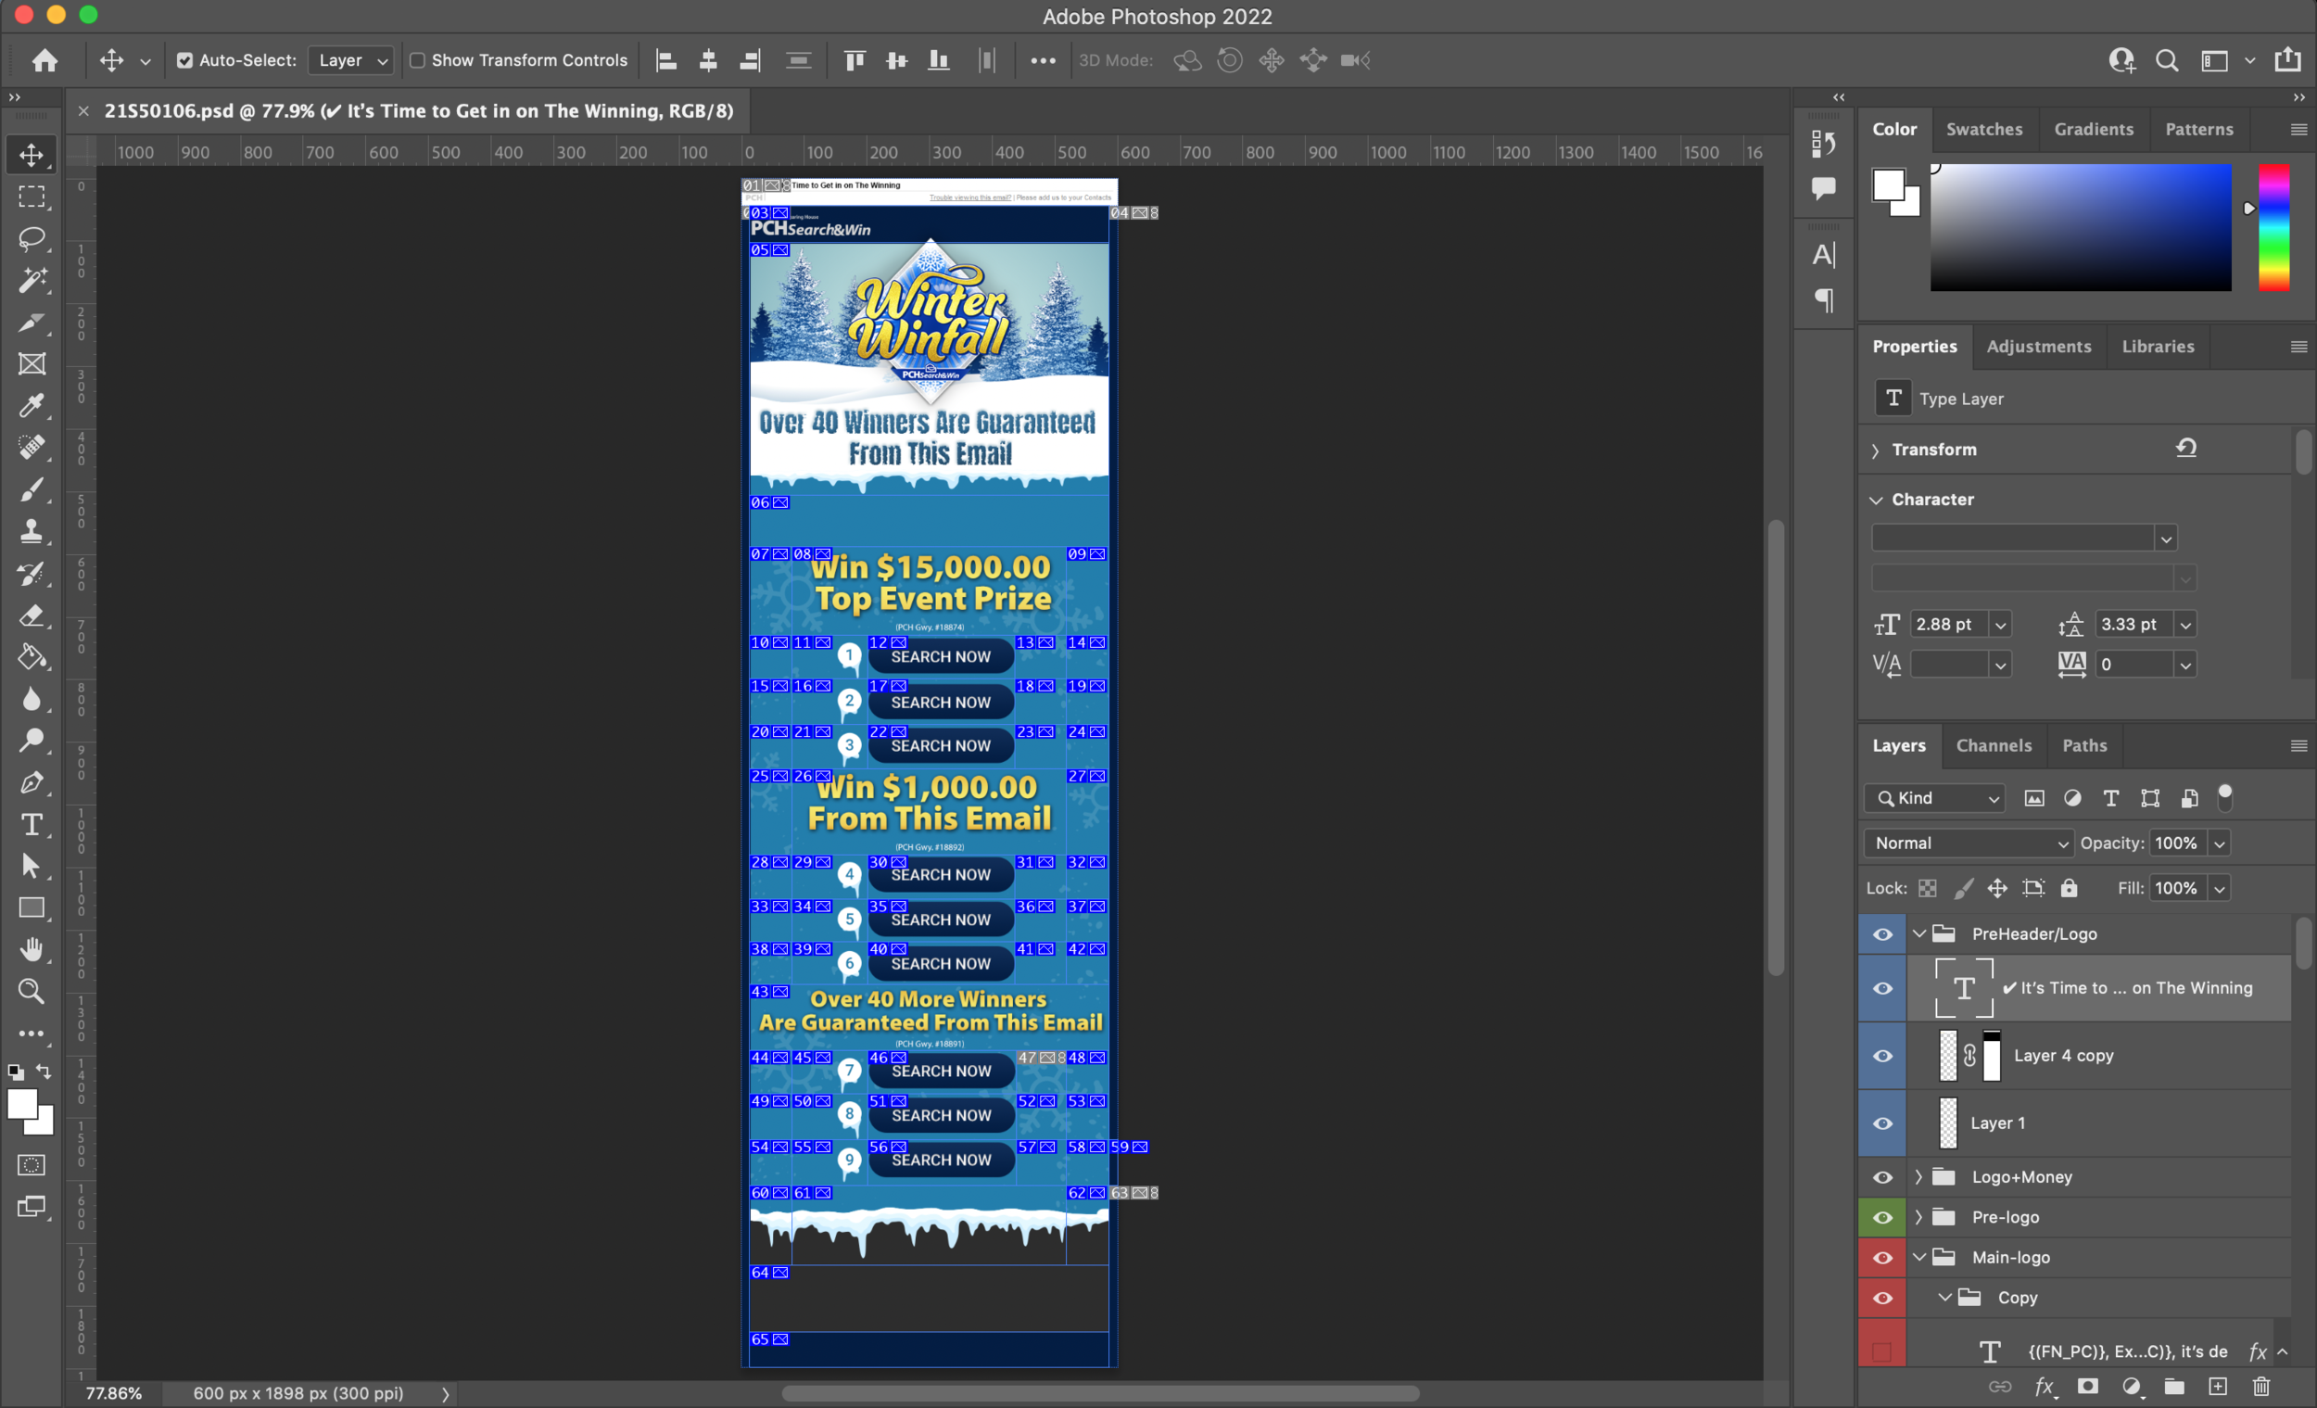2317x1408 pixels.
Task: Create a new layer with plus icon
Action: 2217,1387
